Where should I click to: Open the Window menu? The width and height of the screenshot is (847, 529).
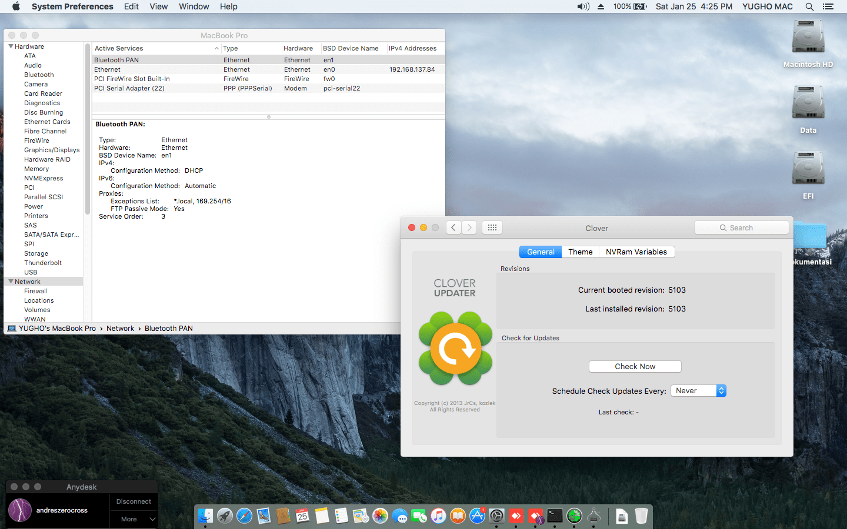pyautogui.click(x=194, y=6)
